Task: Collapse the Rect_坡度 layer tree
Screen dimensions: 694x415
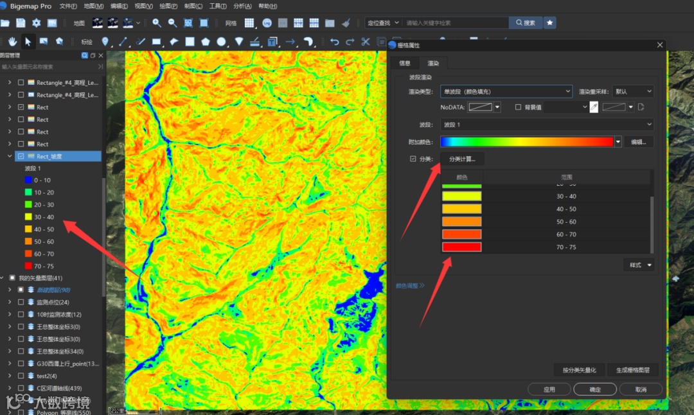Action: click(9, 156)
